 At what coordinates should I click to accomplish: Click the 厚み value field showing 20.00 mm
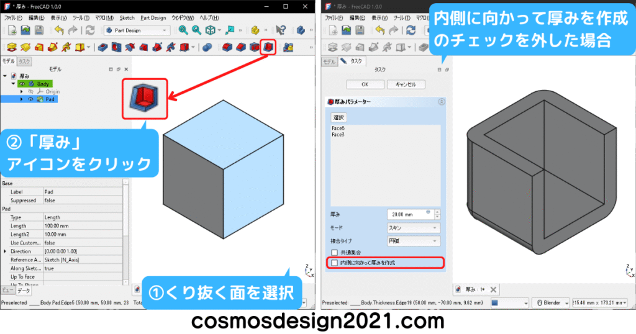click(411, 214)
